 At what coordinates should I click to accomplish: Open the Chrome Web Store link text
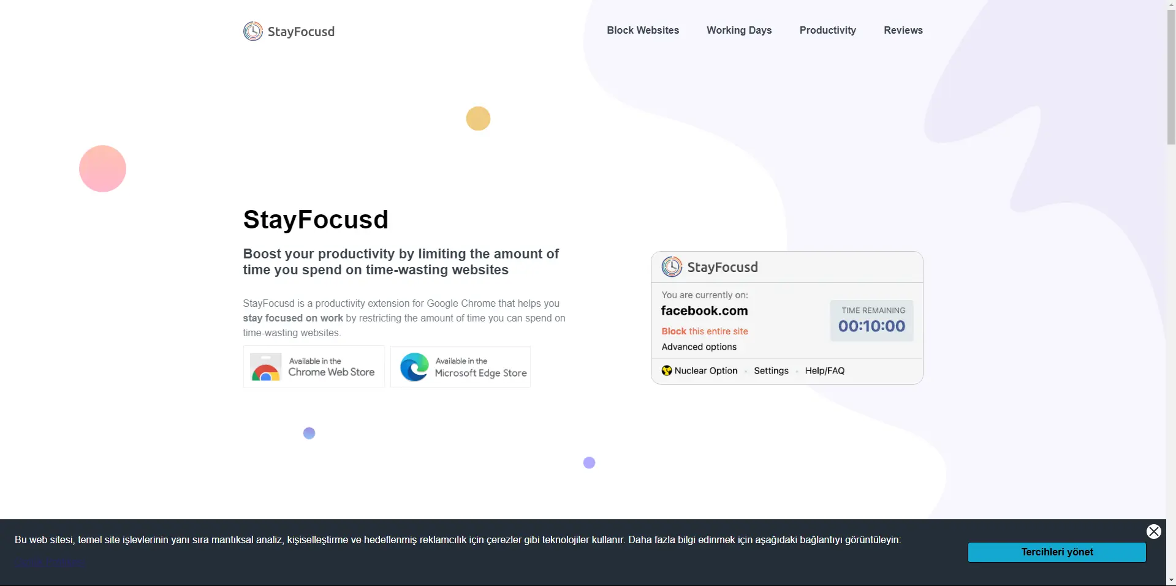coord(331,372)
